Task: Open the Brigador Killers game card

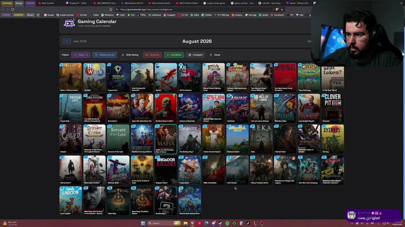Action: click(x=166, y=170)
